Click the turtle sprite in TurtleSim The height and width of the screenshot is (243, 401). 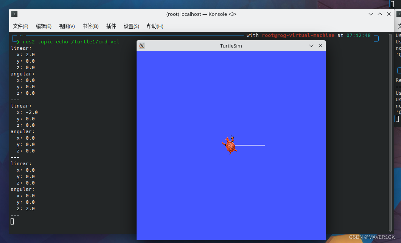coord(230,145)
